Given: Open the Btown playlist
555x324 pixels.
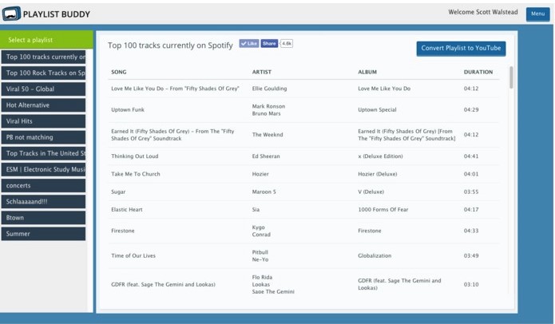Looking at the screenshot, I should 43,217.
